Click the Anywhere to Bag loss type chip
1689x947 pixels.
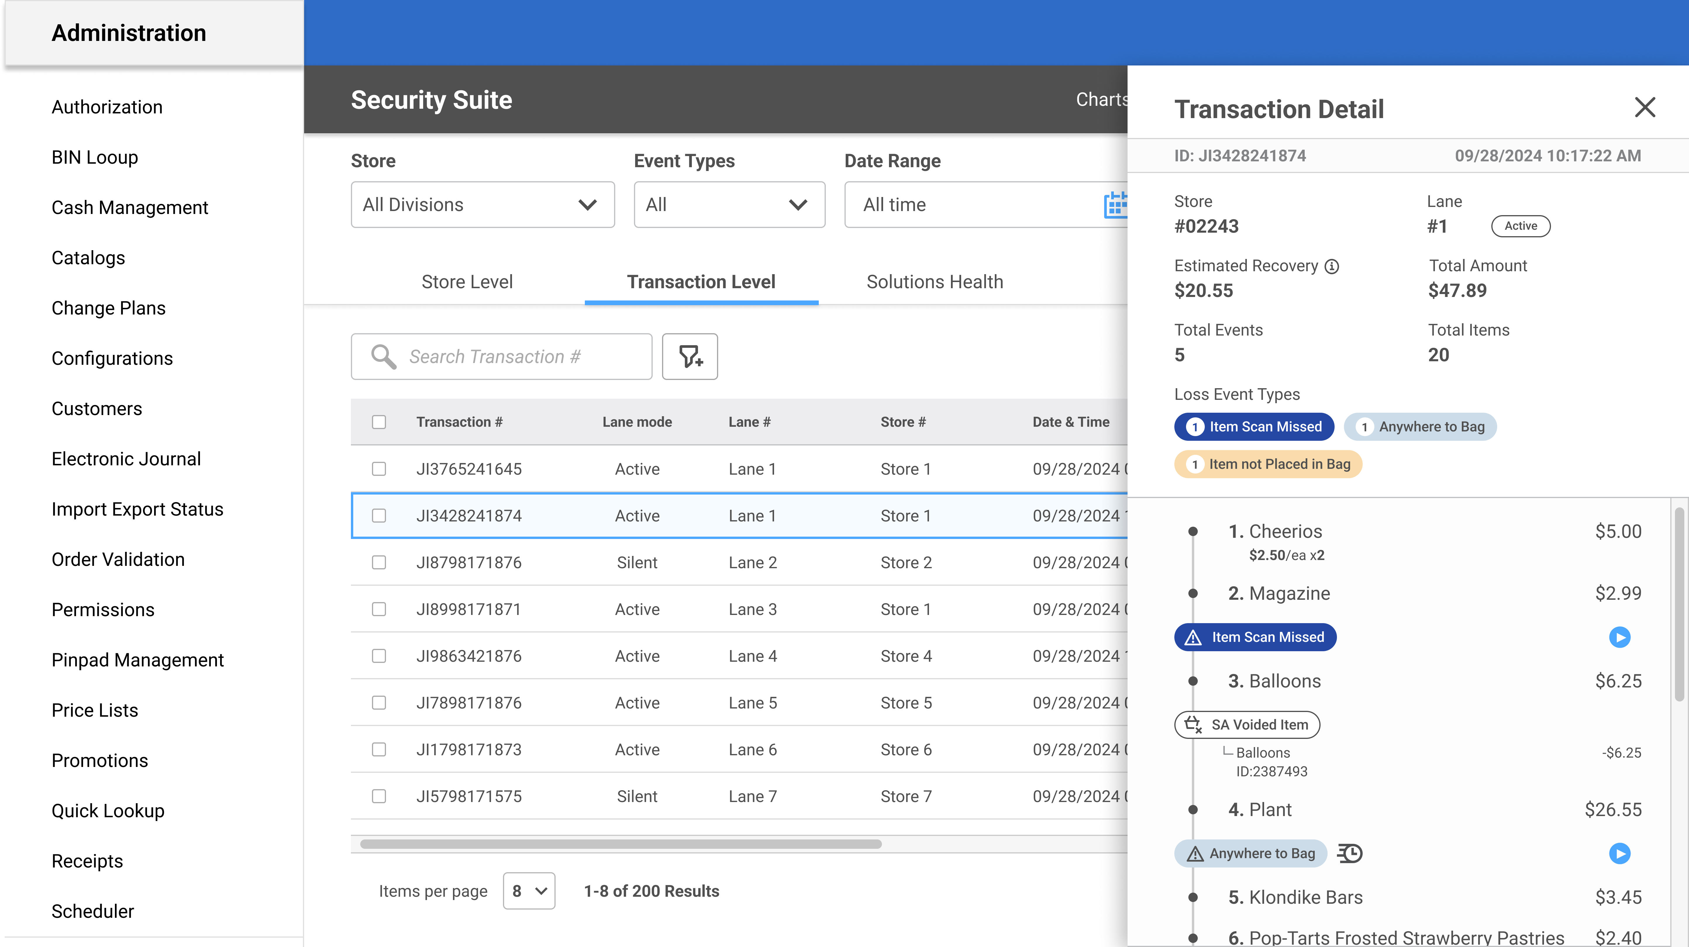click(x=1420, y=427)
